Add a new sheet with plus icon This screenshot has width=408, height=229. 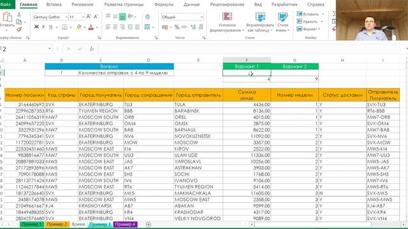point(149,225)
